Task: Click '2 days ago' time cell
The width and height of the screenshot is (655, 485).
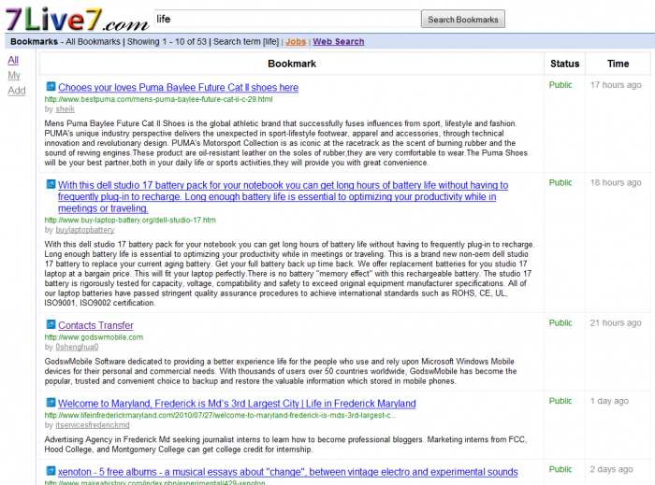Action: tap(611, 469)
